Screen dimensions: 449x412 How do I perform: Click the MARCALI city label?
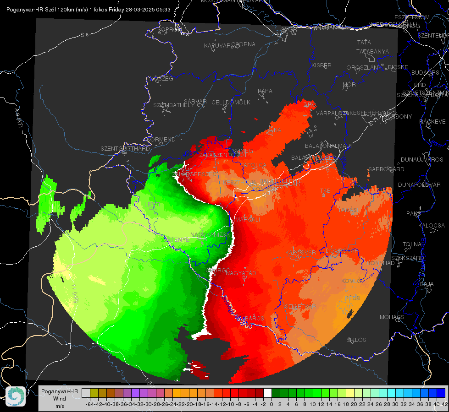pyautogui.click(x=247, y=220)
